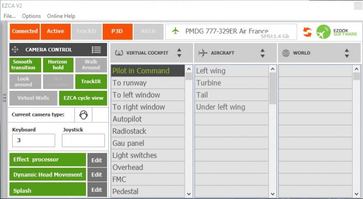Select the Autopilot camera view

[148, 119]
